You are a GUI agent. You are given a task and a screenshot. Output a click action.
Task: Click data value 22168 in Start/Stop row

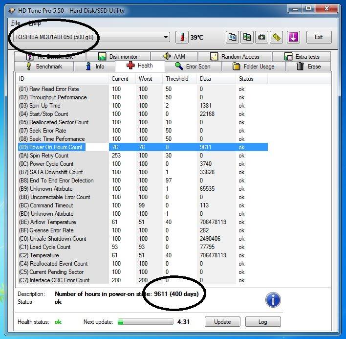[x=207, y=114]
